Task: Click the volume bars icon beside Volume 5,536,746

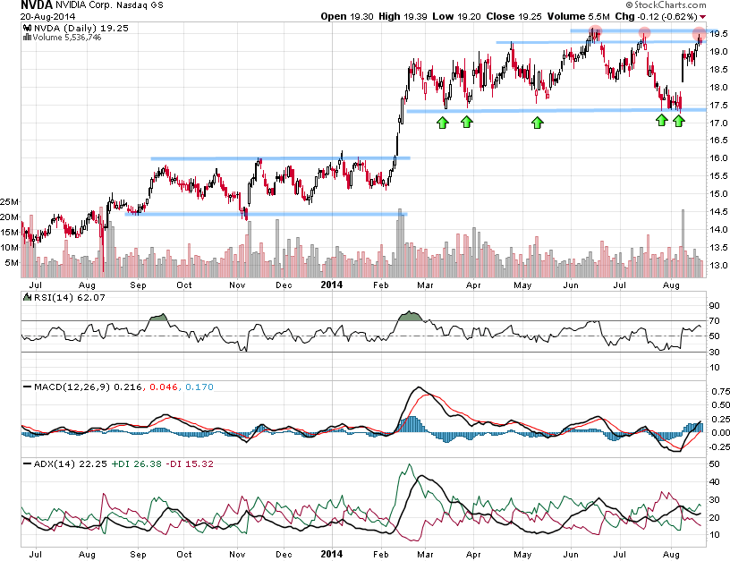Action: pos(27,38)
